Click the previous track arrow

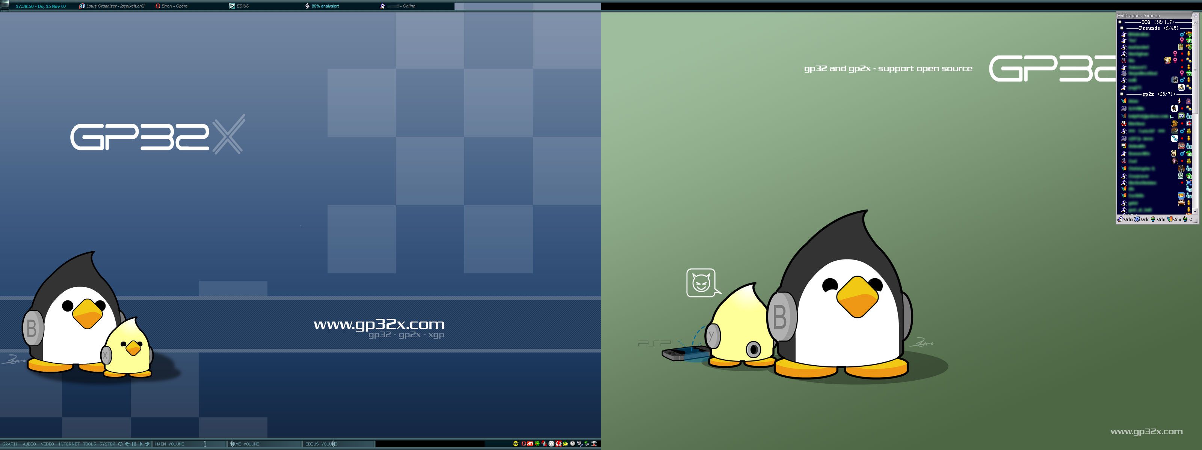click(127, 444)
